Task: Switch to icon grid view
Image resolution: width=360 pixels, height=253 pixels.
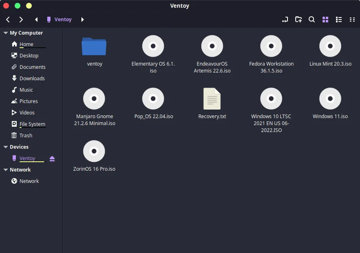Action: coord(325,20)
